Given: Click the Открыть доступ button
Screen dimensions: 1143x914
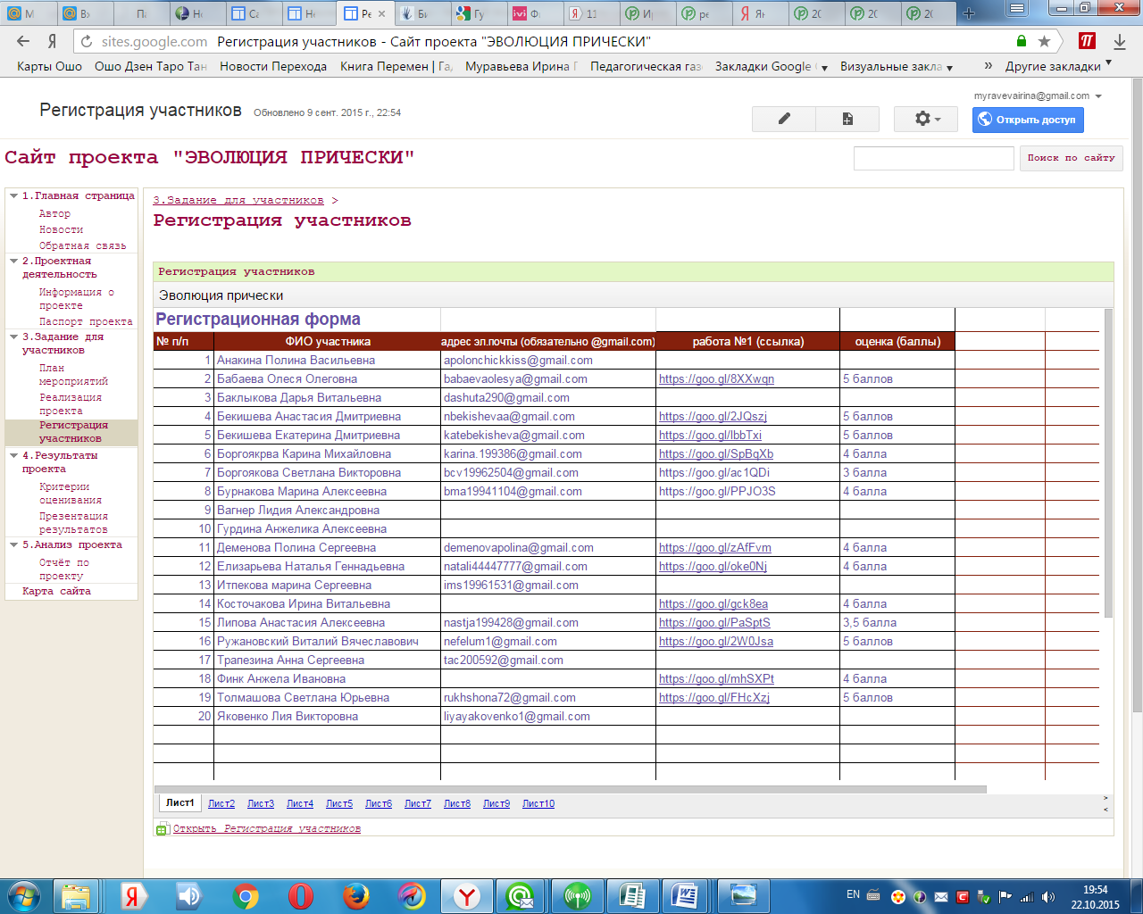Looking at the screenshot, I should 1028,120.
